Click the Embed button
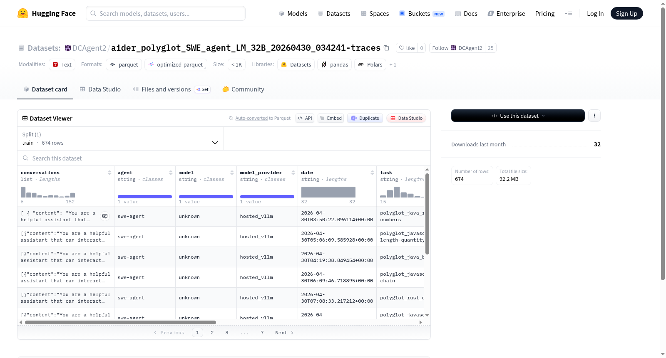The height and width of the screenshot is (358, 666). tap(331, 118)
